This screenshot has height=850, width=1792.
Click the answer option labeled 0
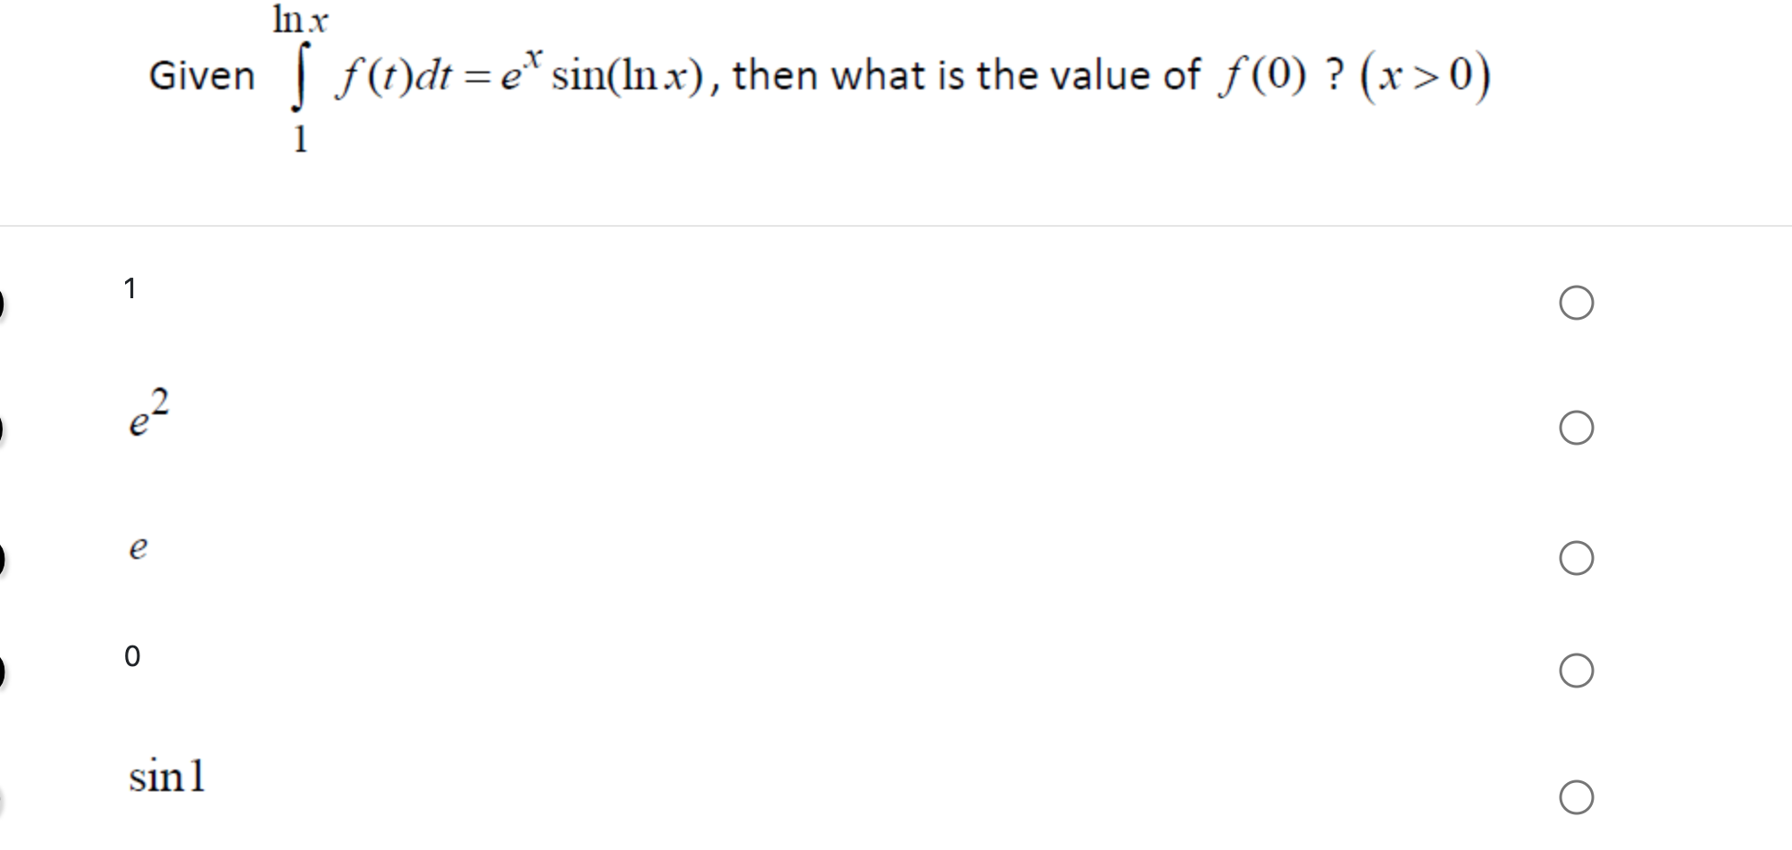click(131, 658)
